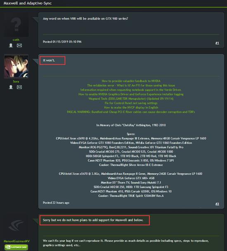Click the Customer Care badge
Image resolution: width=227 pixels, height=251 pixels.
16,247
